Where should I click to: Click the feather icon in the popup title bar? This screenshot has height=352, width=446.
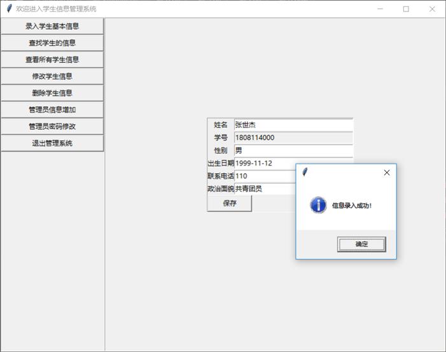tap(305, 172)
